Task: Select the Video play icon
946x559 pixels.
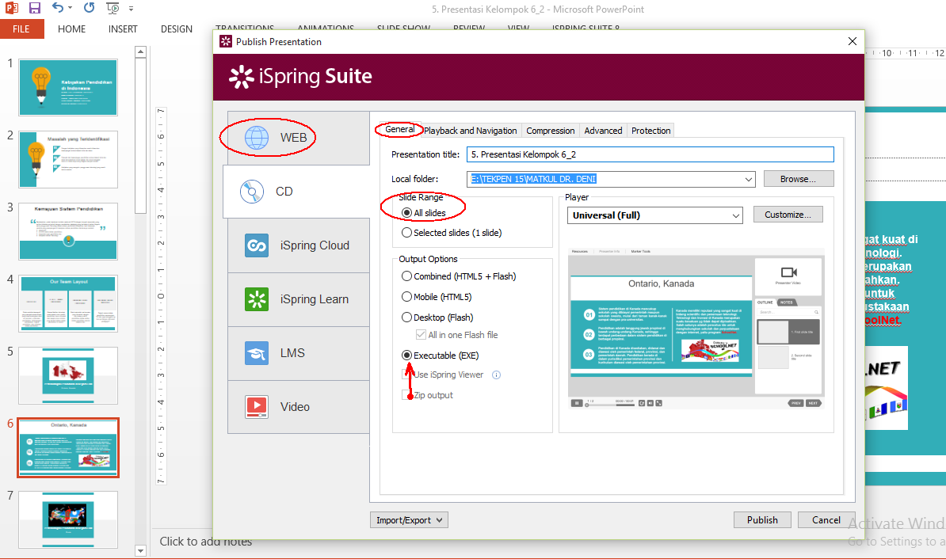Action: pos(257,406)
